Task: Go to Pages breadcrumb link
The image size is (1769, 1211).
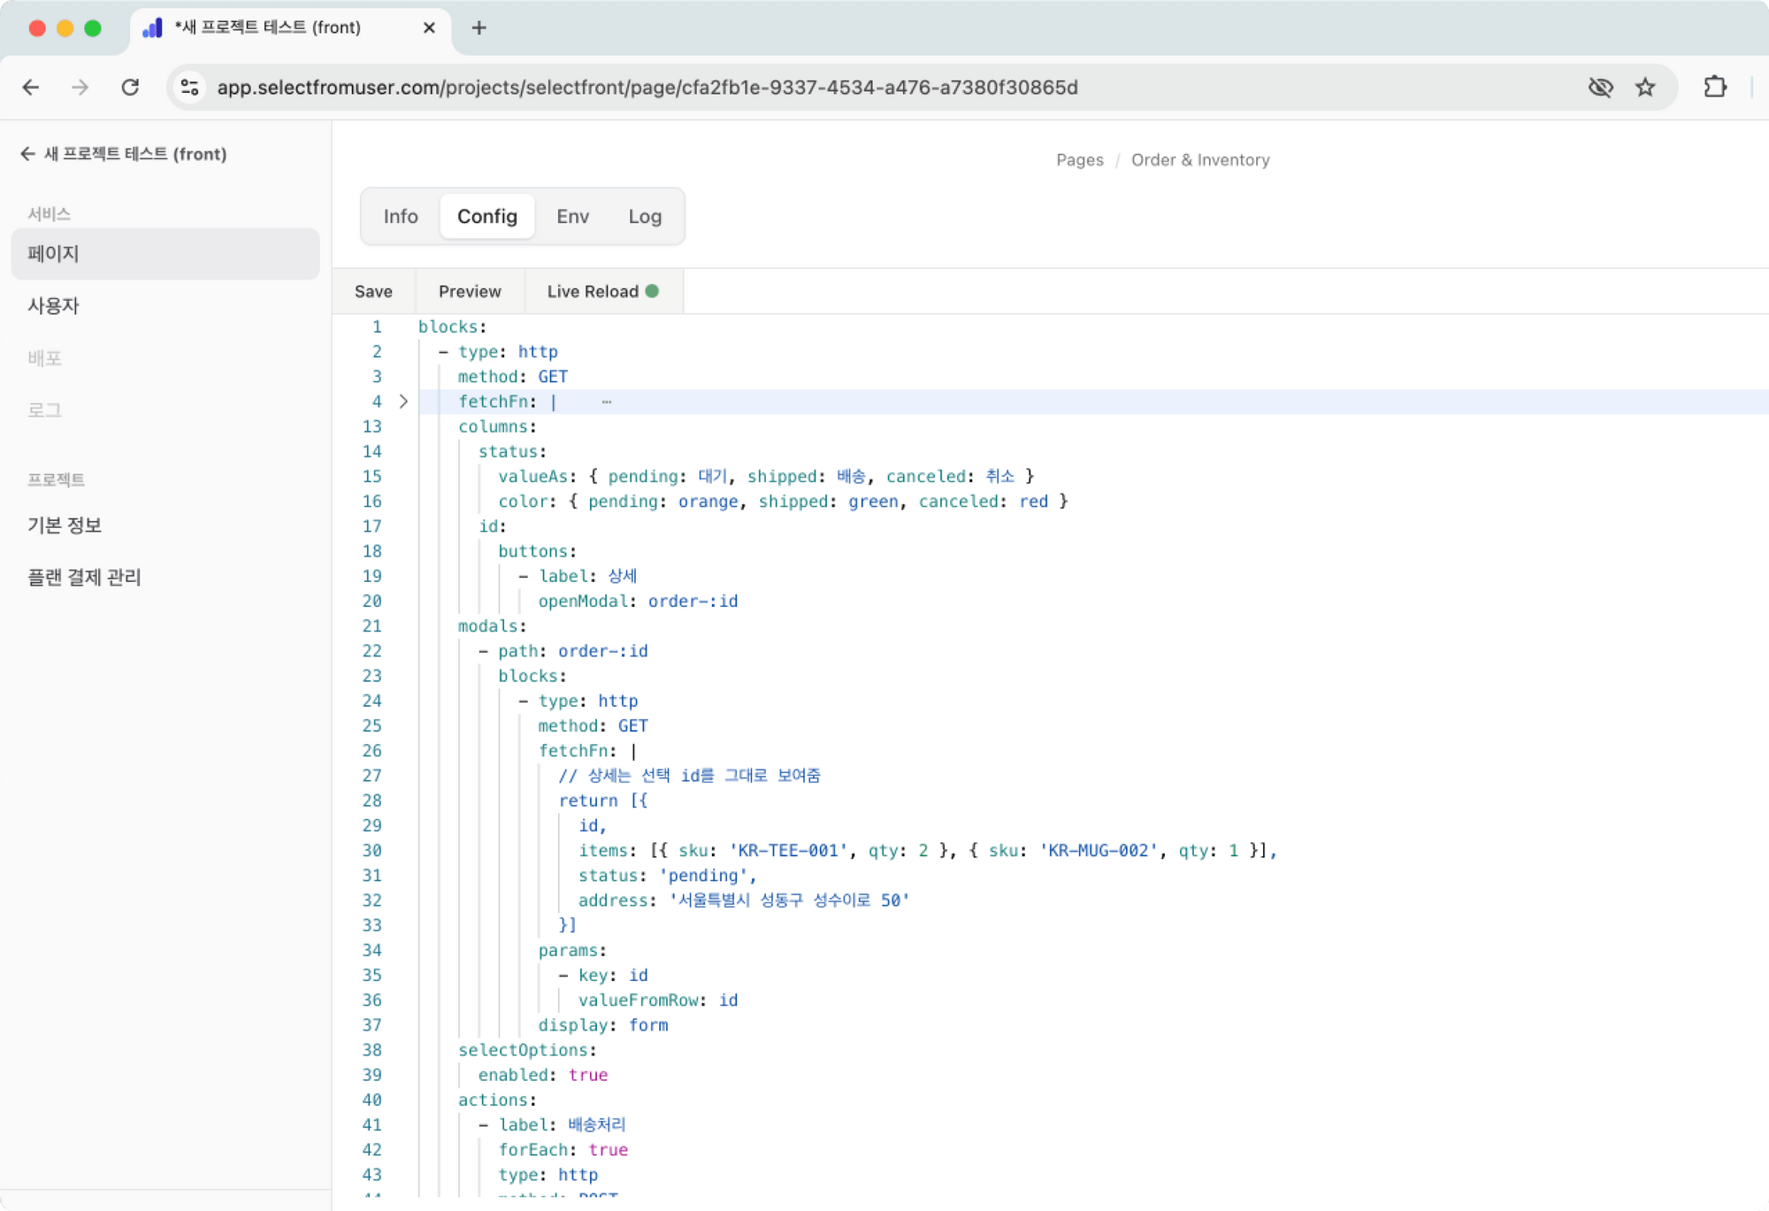Action: point(1079,160)
